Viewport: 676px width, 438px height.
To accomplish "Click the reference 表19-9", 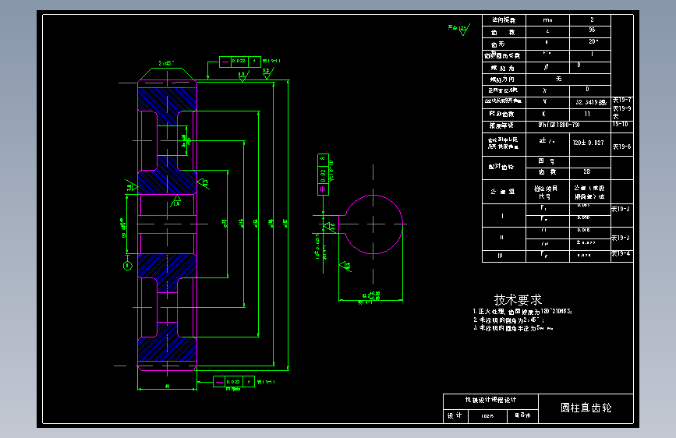I will (x=621, y=108).
